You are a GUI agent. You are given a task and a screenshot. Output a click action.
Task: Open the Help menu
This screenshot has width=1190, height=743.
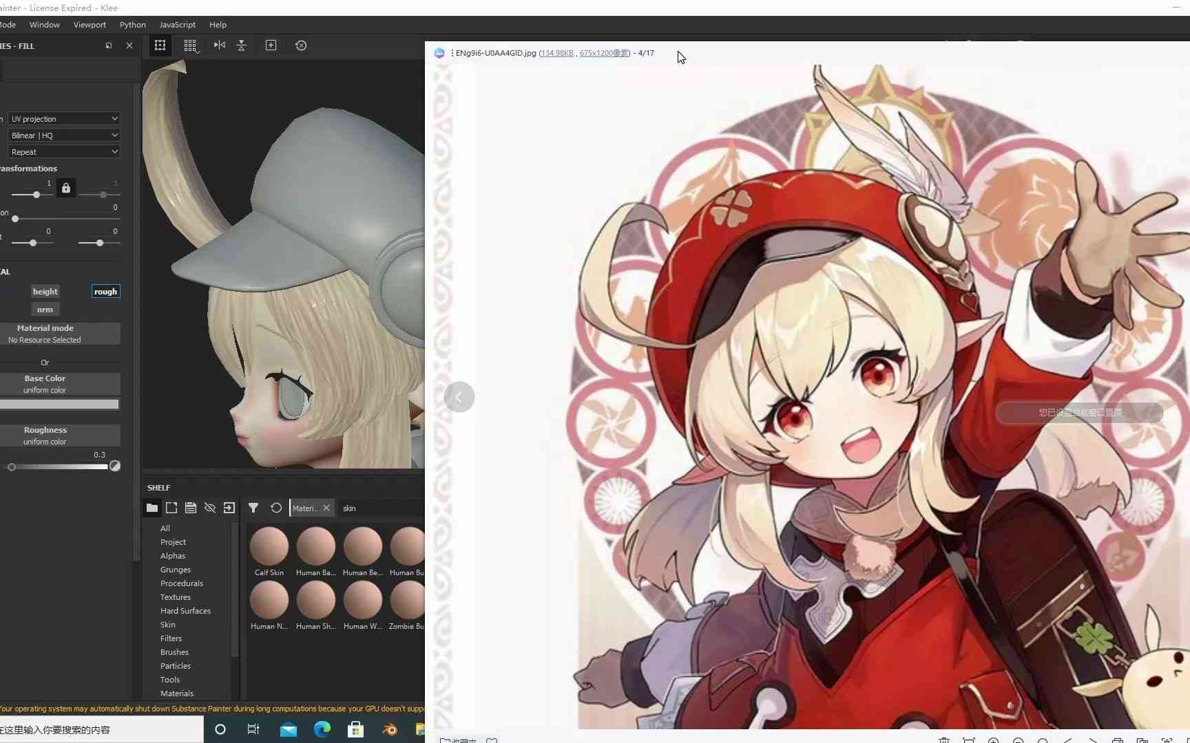(x=218, y=25)
